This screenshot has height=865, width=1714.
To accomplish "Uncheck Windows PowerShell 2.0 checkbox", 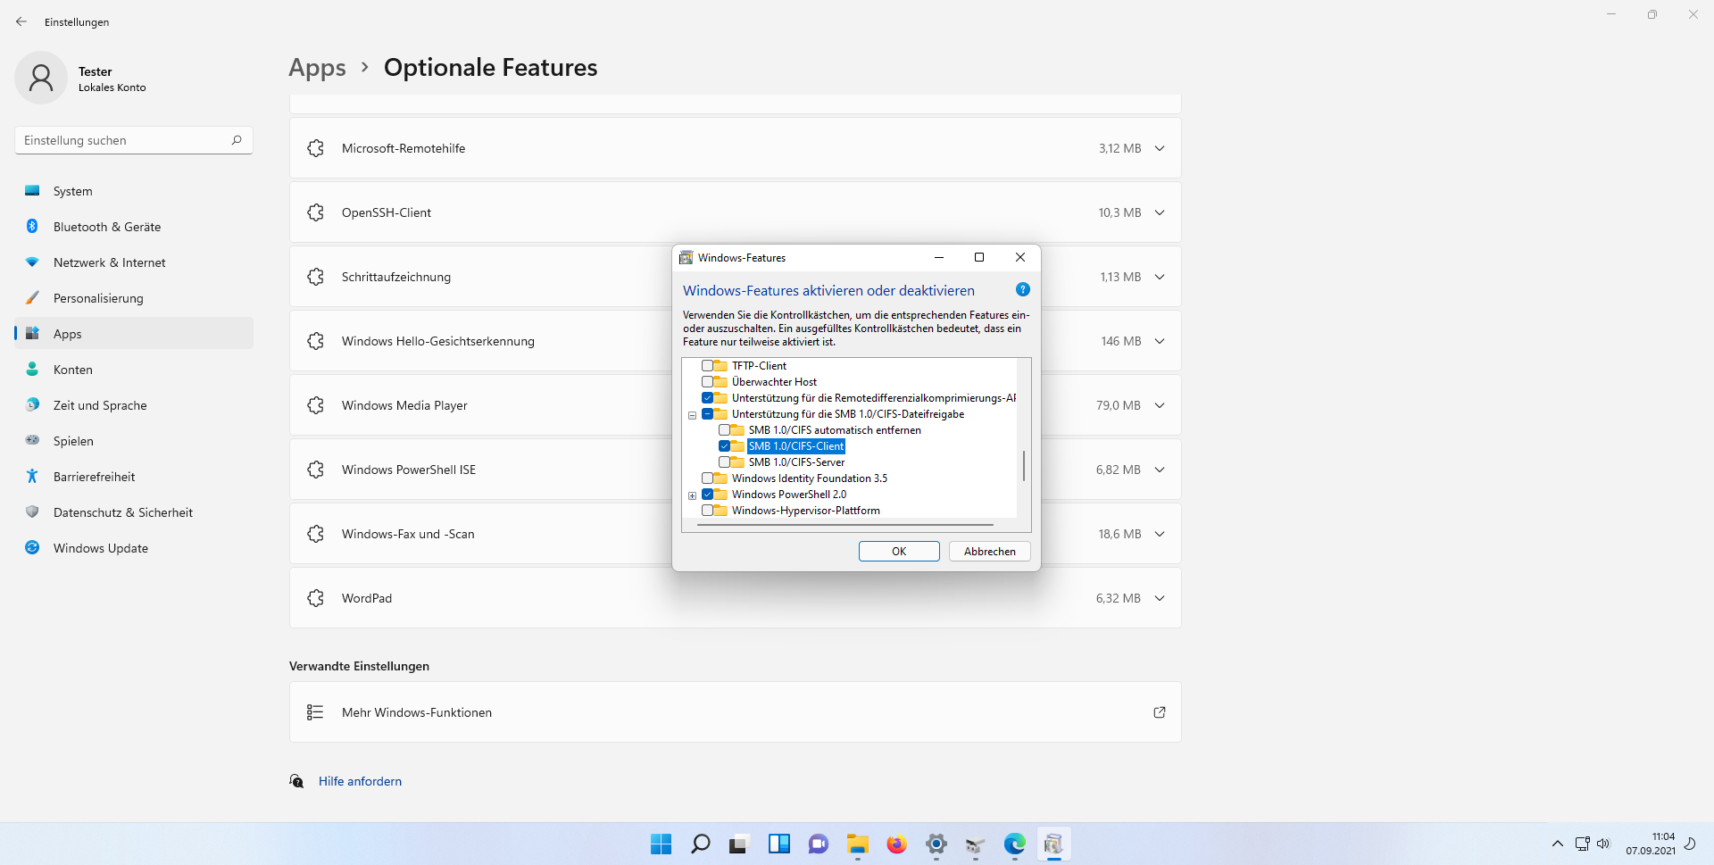I will tap(707, 495).
